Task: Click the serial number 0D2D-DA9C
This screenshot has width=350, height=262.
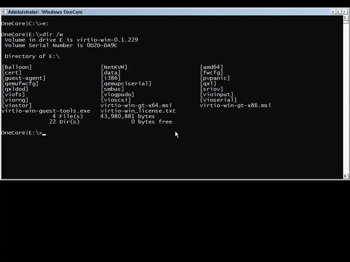Action: pyautogui.click(x=102, y=45)
